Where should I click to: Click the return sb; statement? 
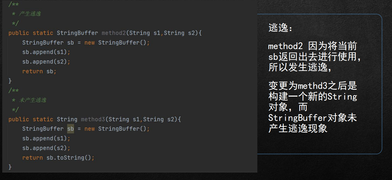click(x=39, y=71)
